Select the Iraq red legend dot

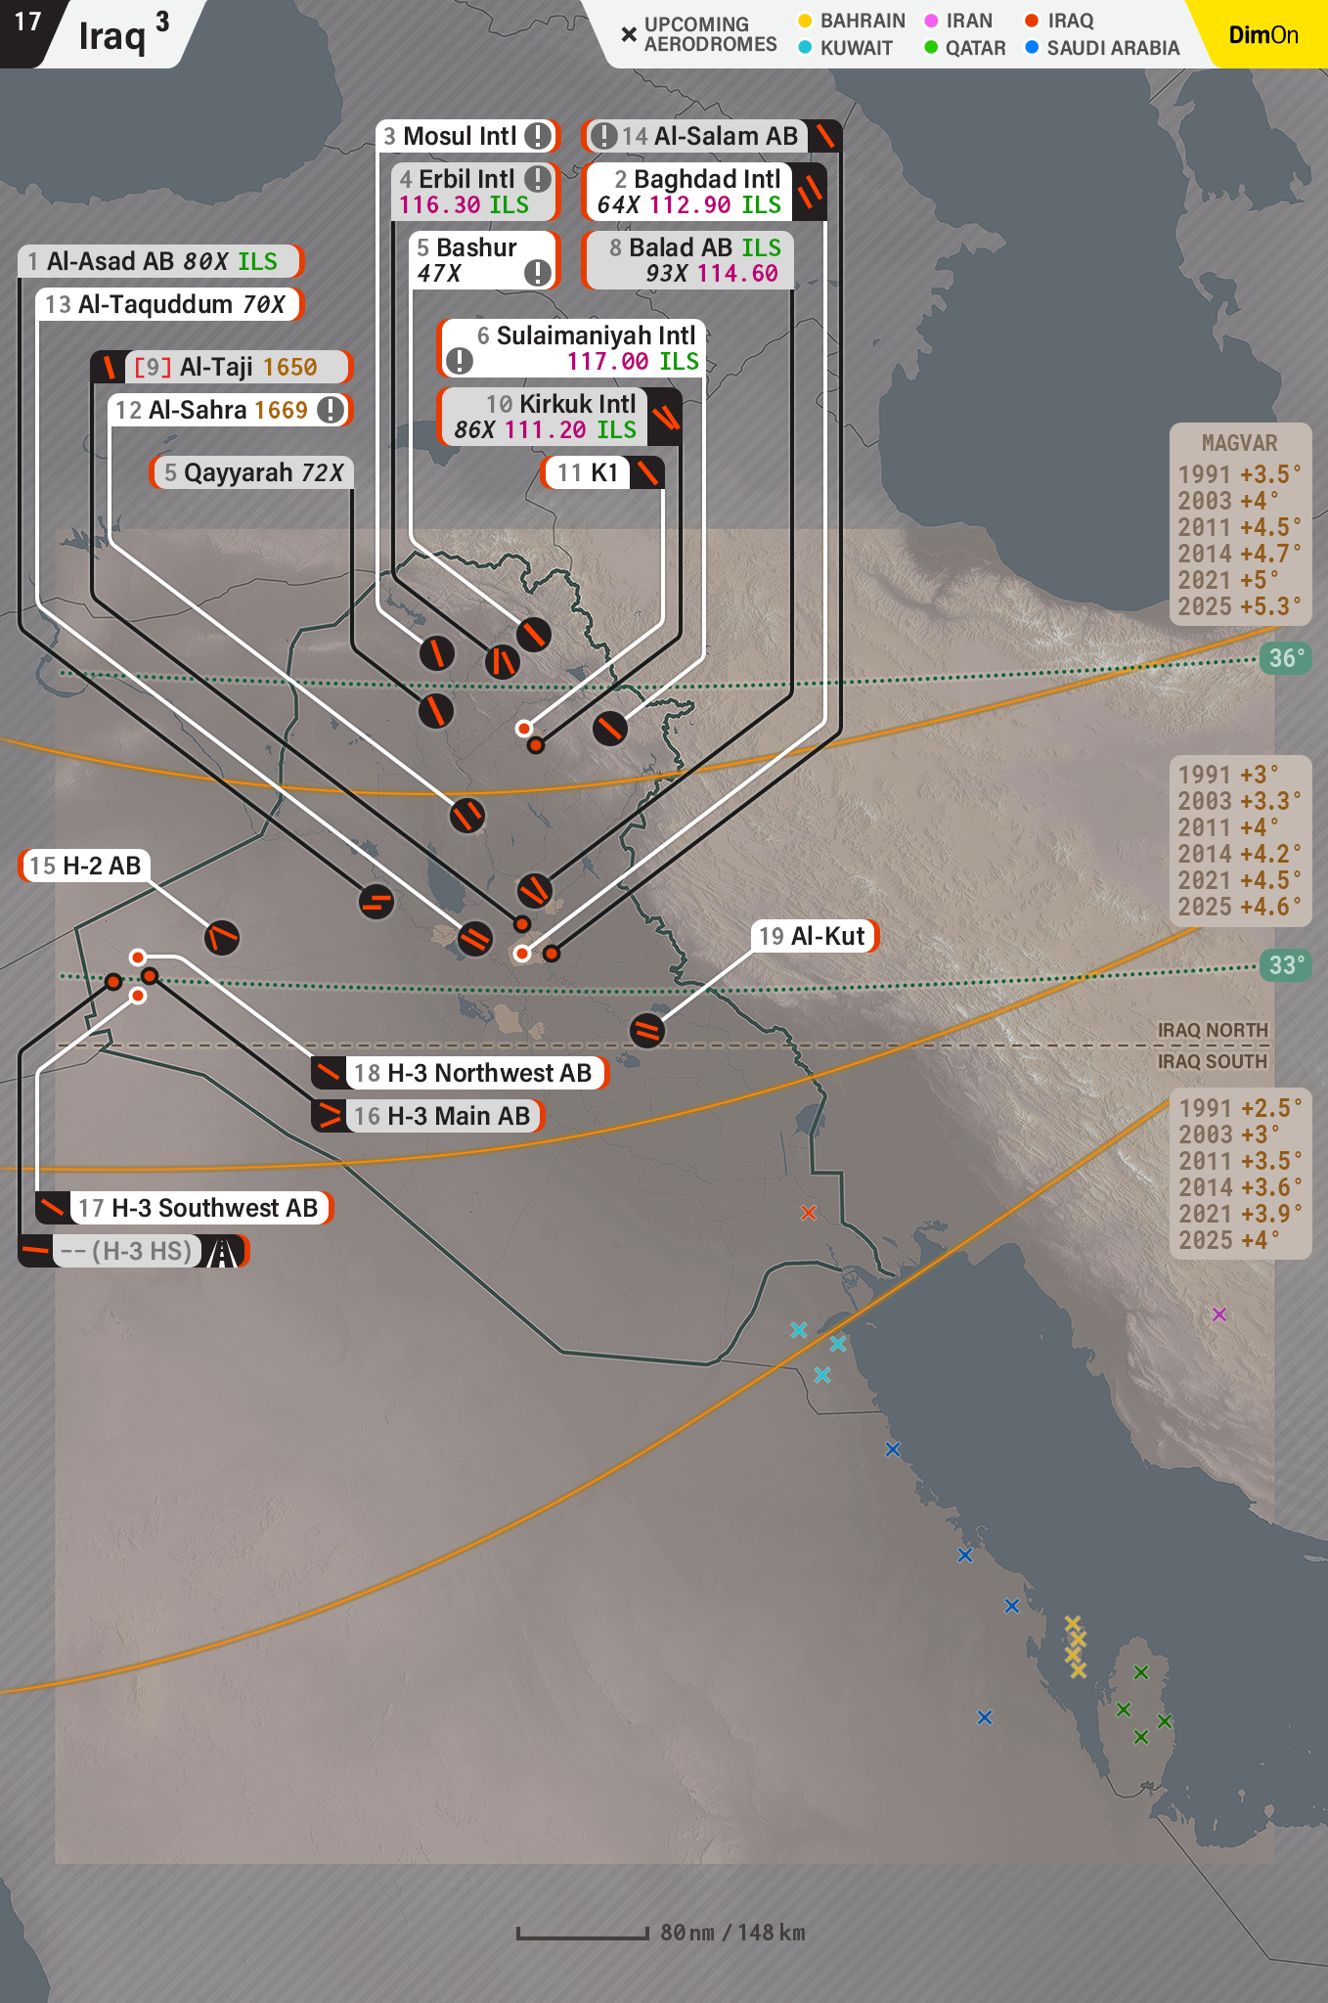tap(1031, 21)
